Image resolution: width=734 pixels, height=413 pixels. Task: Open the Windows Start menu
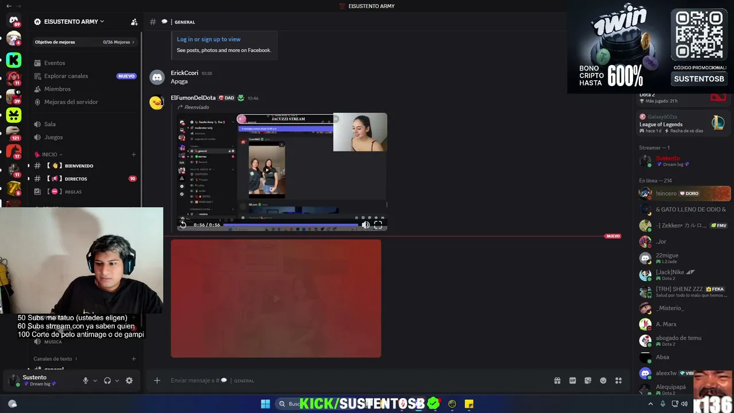tap(266, 404)
